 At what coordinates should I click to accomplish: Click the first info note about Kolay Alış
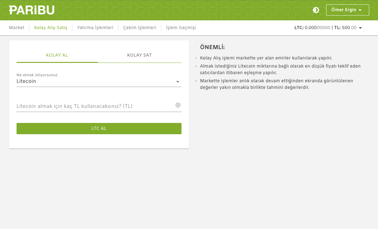click(x=266, y=58)
